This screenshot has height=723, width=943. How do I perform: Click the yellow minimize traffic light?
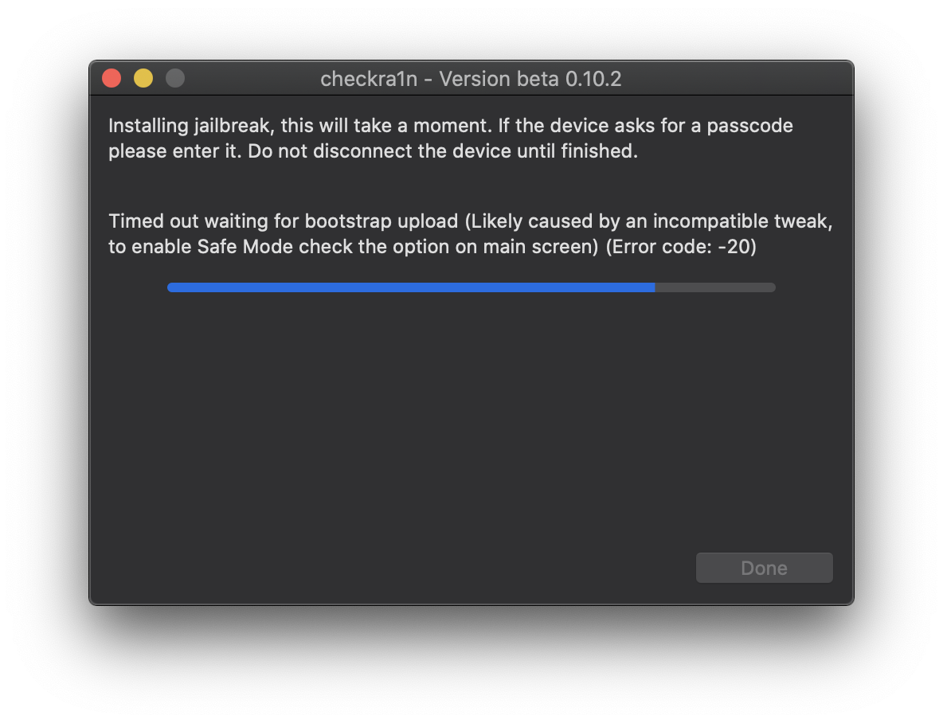[143, 78]
